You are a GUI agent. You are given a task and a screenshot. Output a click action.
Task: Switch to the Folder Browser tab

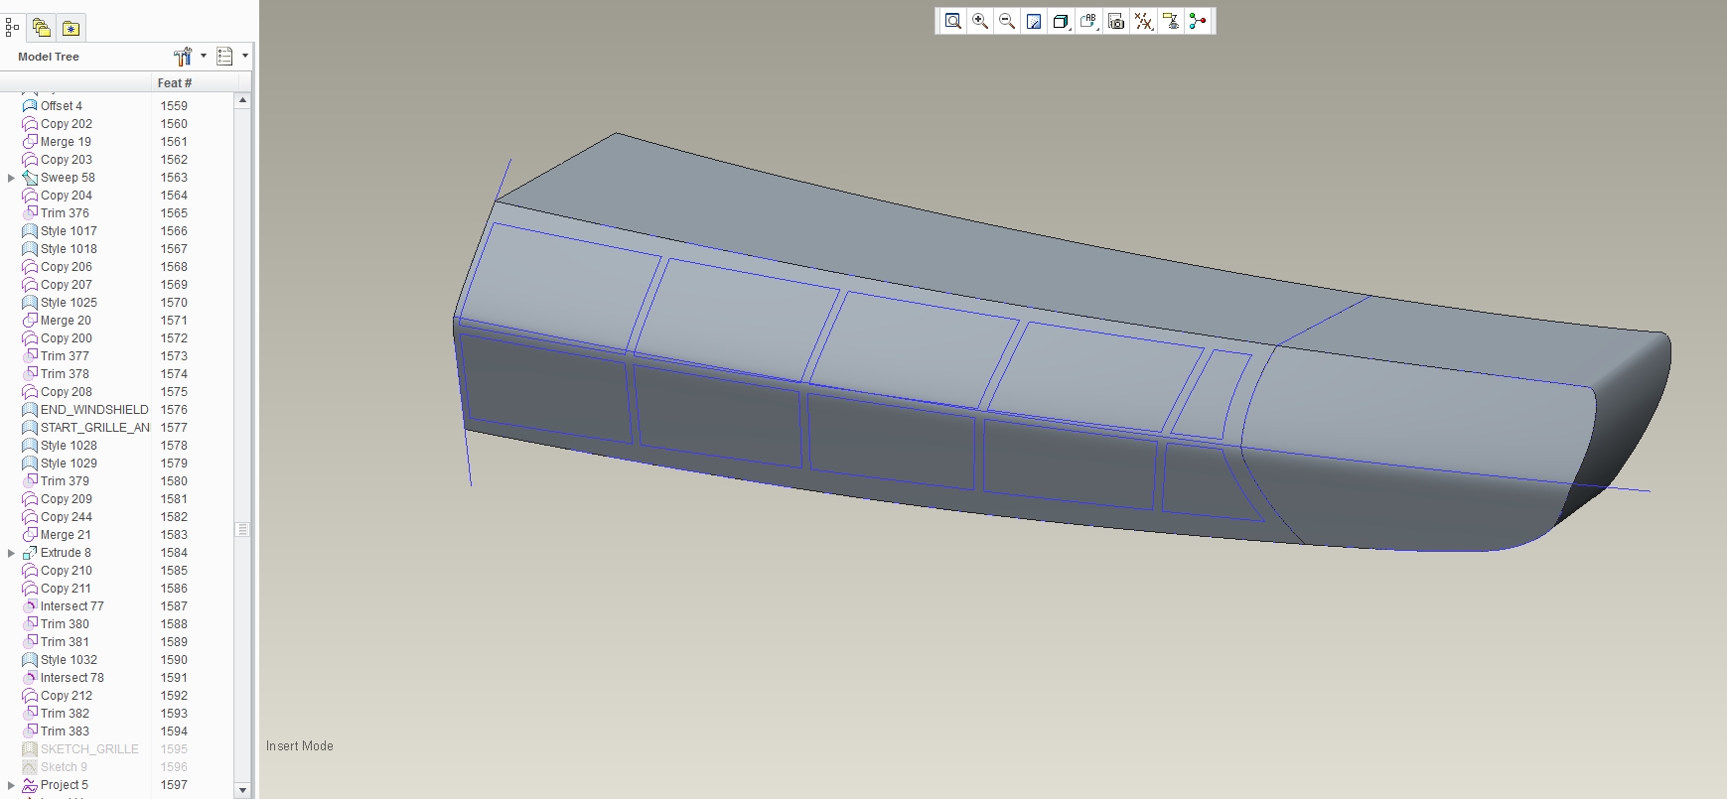pos(41,28)
